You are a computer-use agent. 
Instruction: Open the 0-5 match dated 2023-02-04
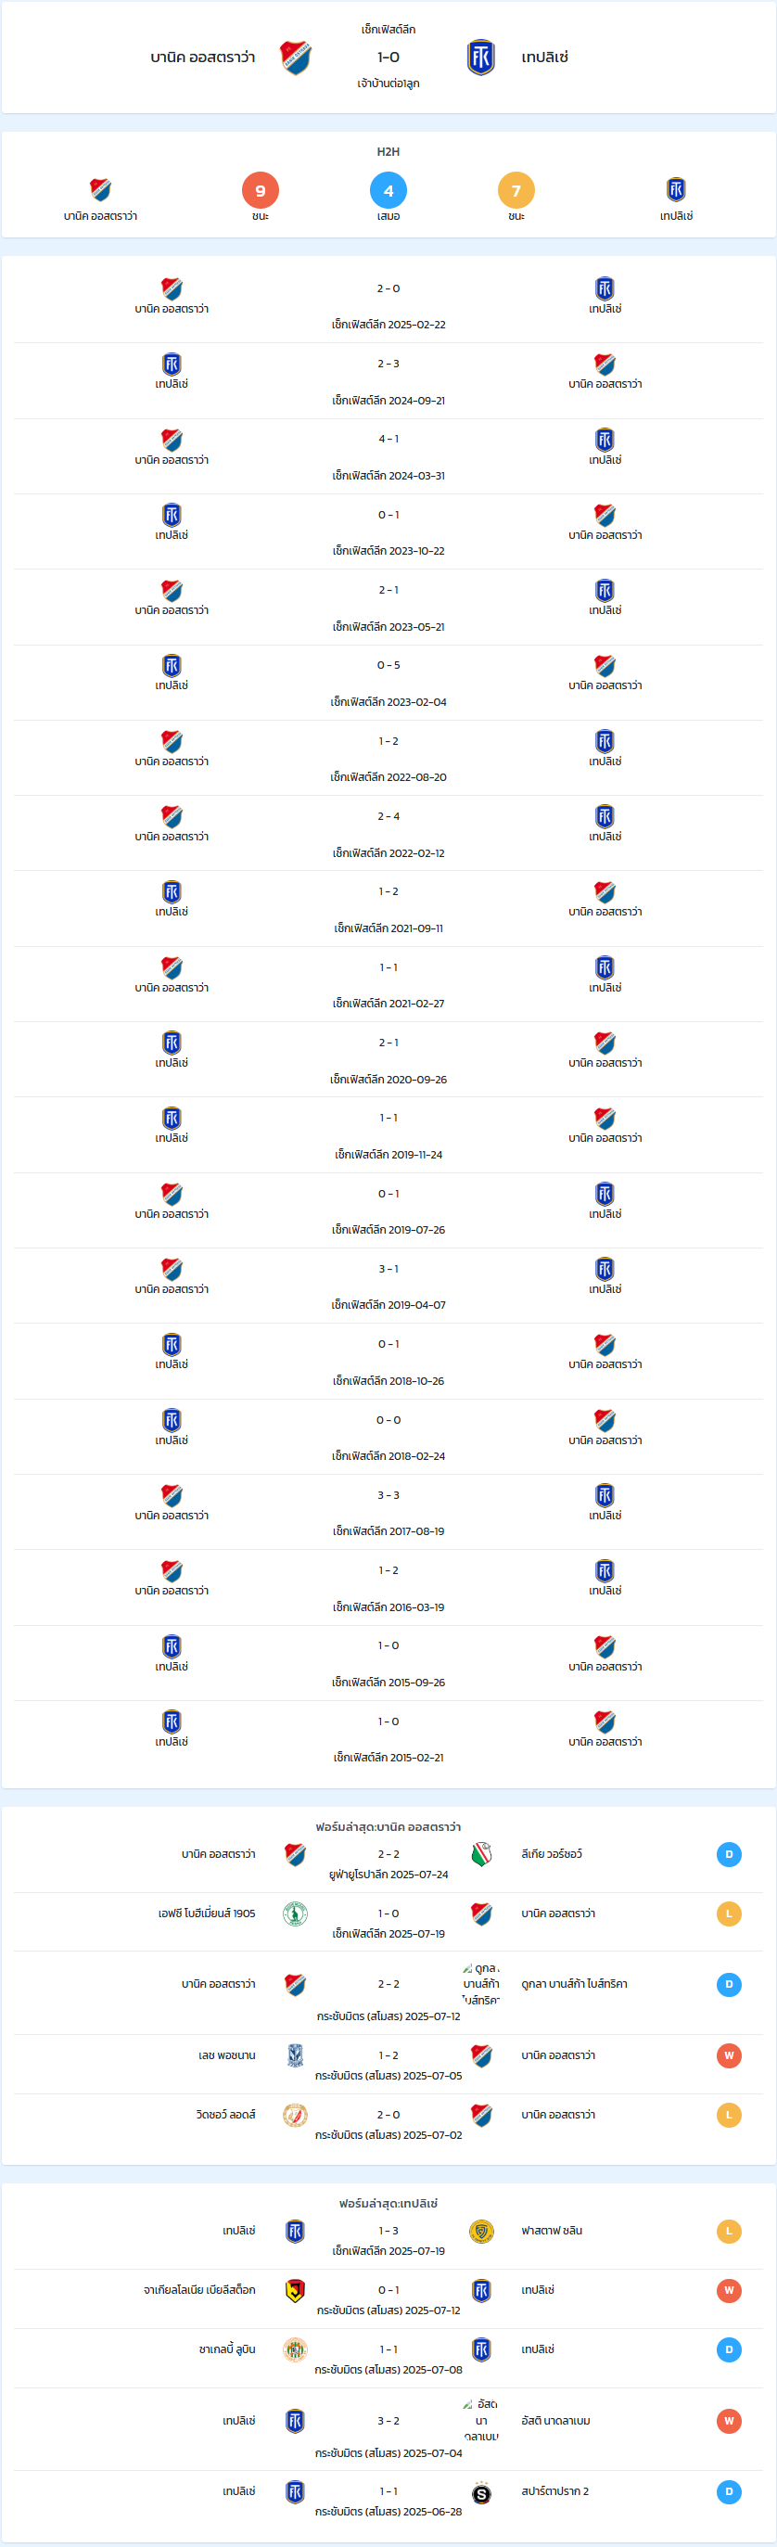click(x=388, y=684)
